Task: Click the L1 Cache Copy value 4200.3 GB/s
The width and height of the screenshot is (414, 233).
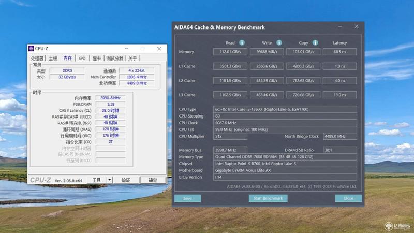Action: [303, 66]
